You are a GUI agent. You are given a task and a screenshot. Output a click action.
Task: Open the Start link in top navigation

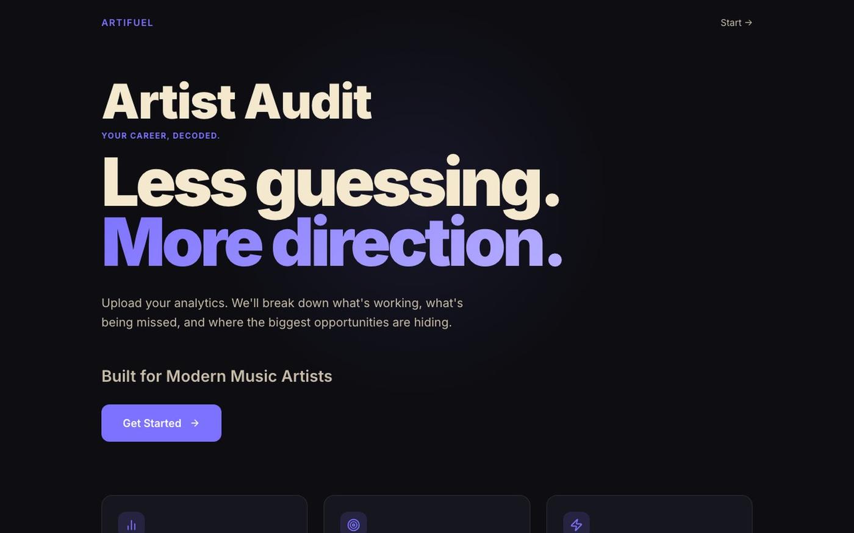(736, 23)
